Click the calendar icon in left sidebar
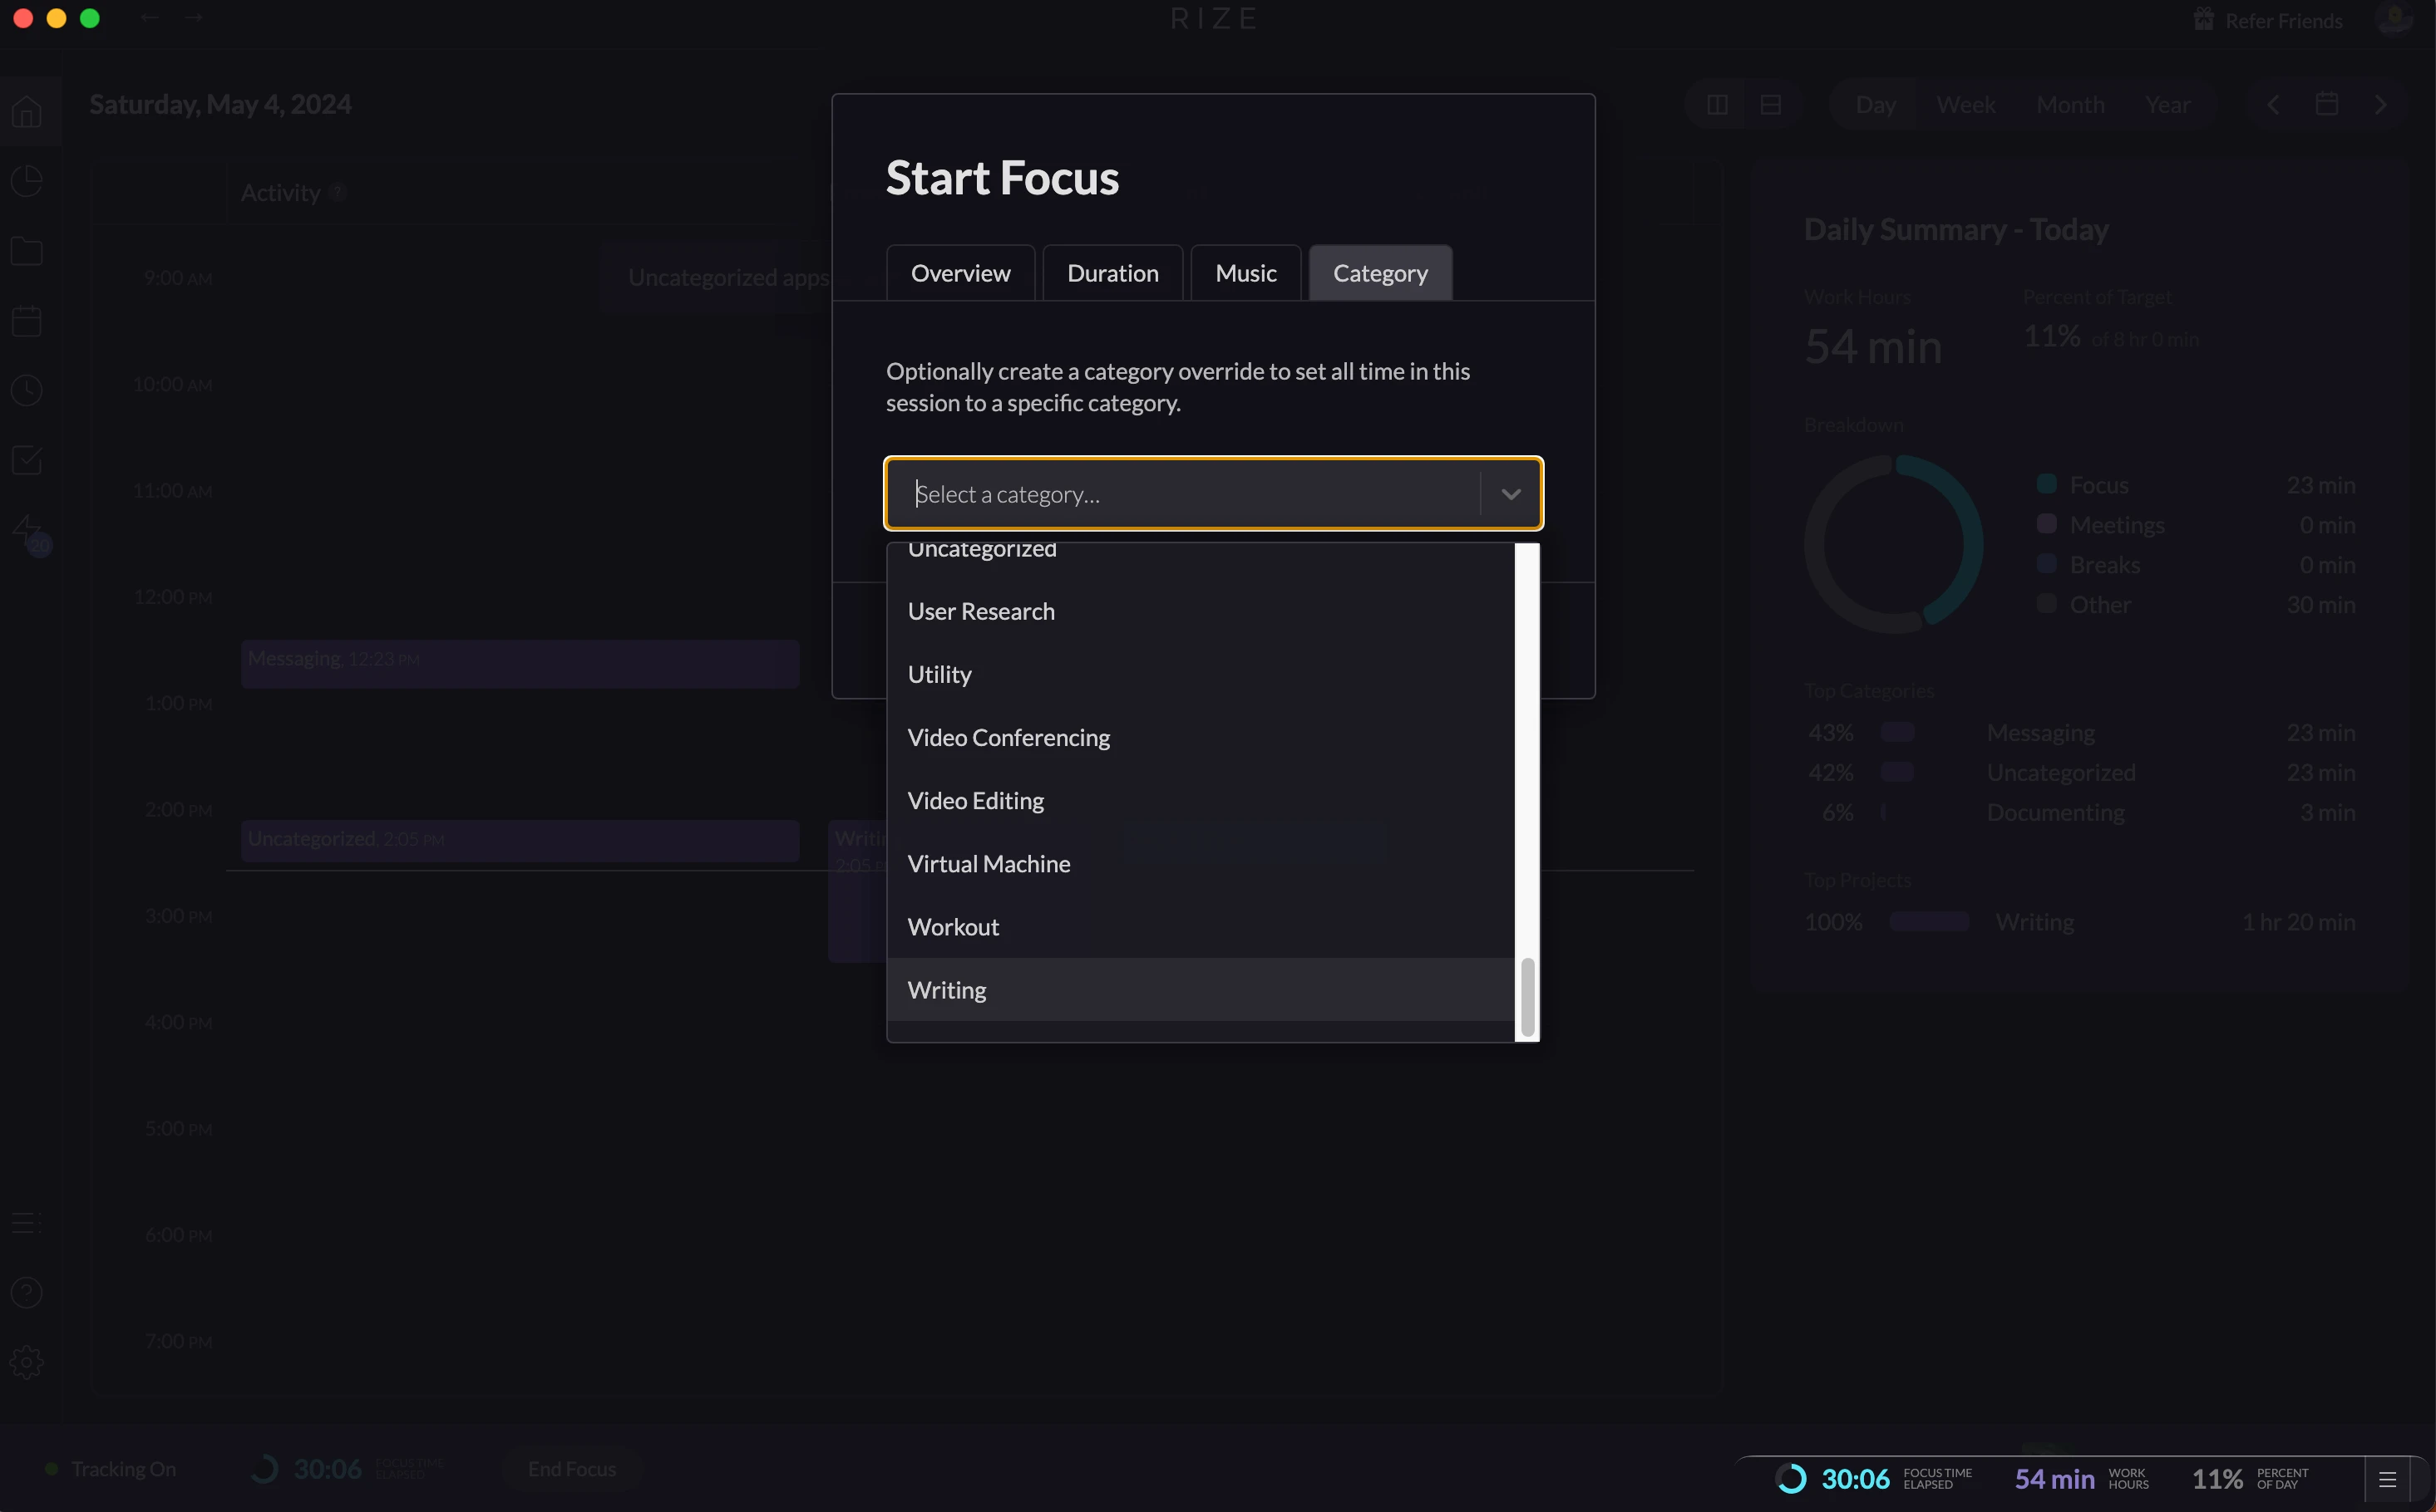This screenshot has width=2436, height=1512. [x=27, y=321]
